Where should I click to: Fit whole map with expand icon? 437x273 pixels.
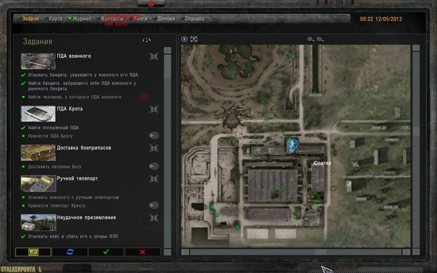pyautogui.click(x=194, y=39)
